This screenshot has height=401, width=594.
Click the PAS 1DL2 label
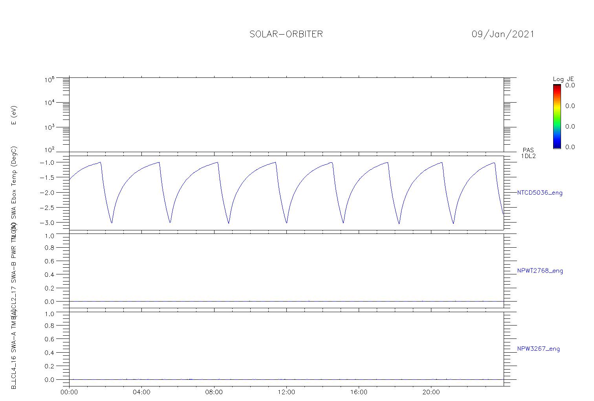(528, 153)
